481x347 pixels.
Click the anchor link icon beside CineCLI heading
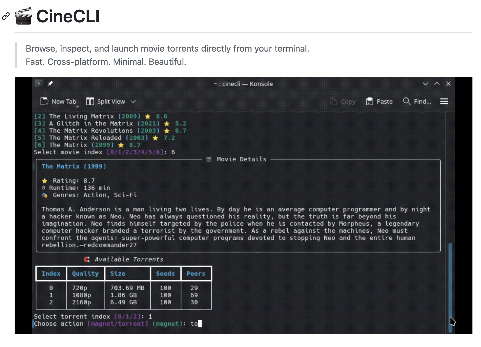pos(6,16)
